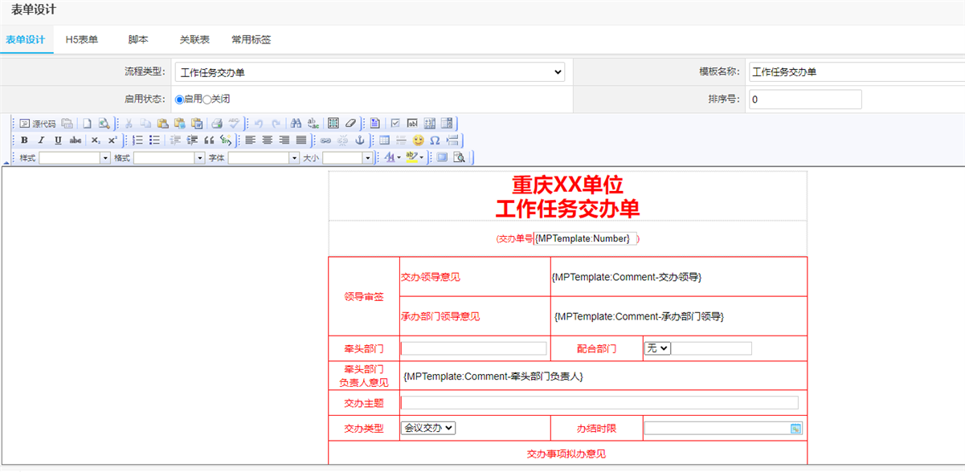Click the 模板名称 input field
The height and width of the screenshot is (472, 965).
[857, 72]
